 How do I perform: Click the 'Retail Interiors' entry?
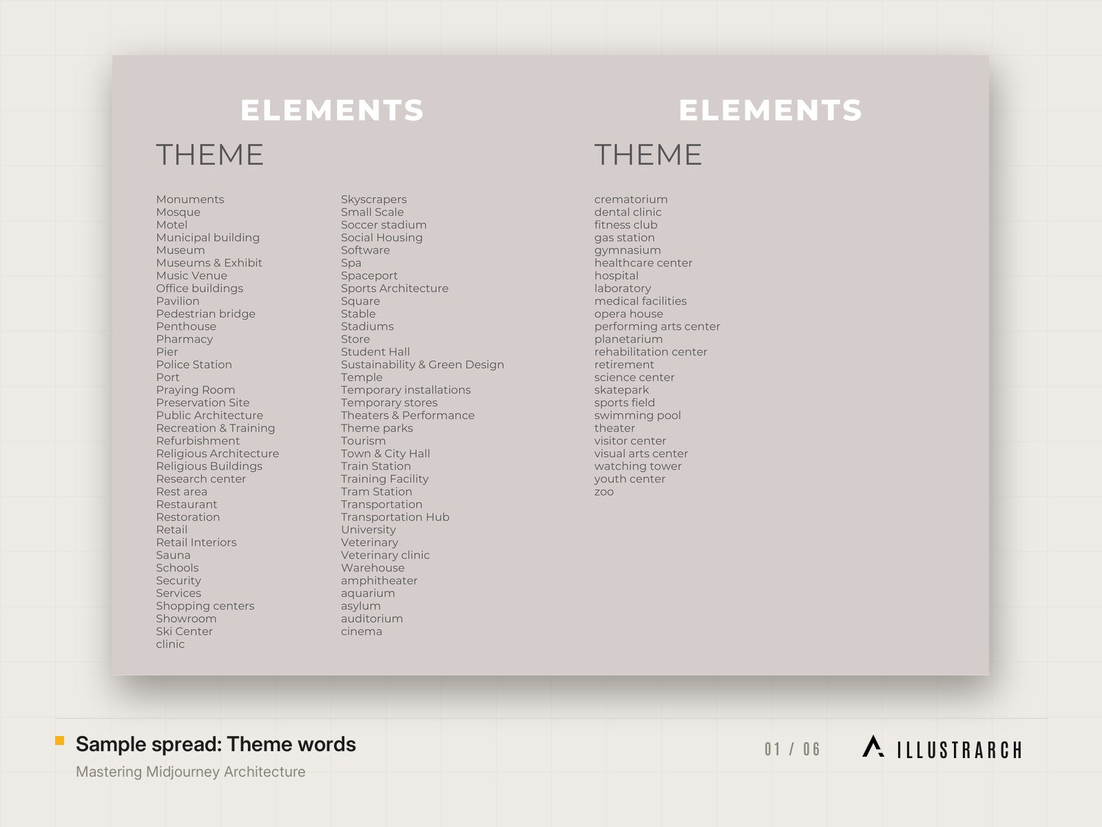[x=196, y=542]
